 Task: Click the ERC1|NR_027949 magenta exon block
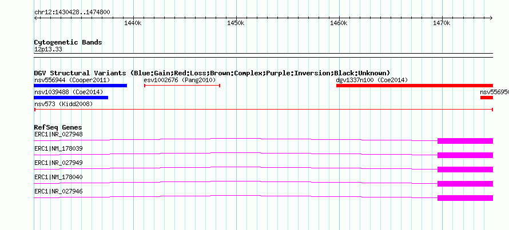[465, 170]
